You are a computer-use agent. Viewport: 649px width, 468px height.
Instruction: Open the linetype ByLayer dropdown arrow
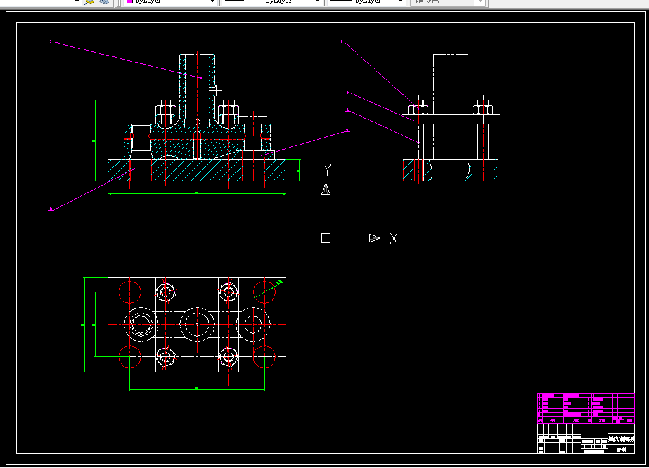[318, 2]
